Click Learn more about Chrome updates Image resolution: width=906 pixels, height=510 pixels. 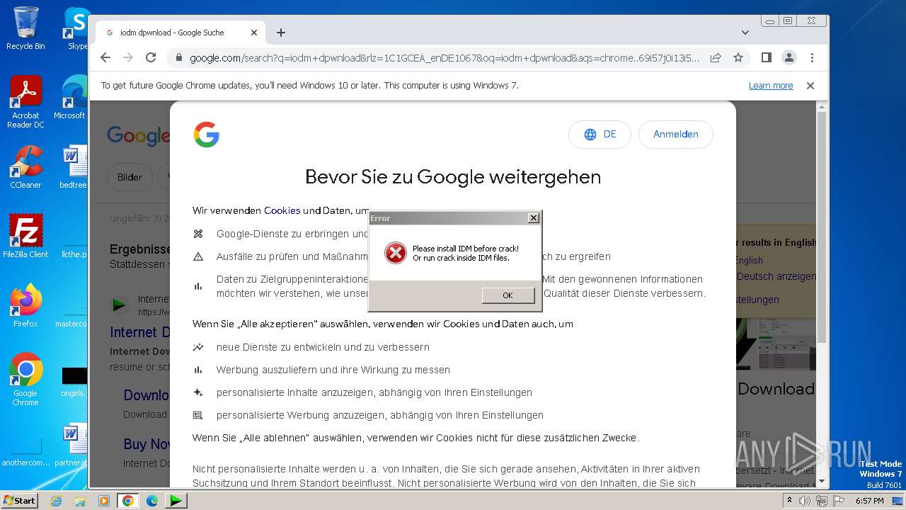[x=771, y=86]
